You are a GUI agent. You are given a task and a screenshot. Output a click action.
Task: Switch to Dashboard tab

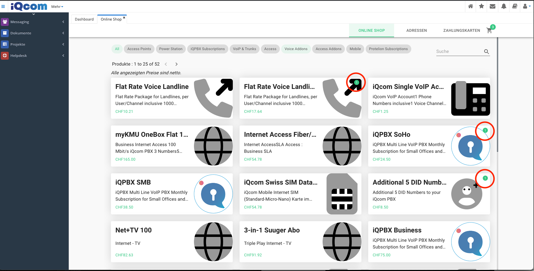click(84, 19)
